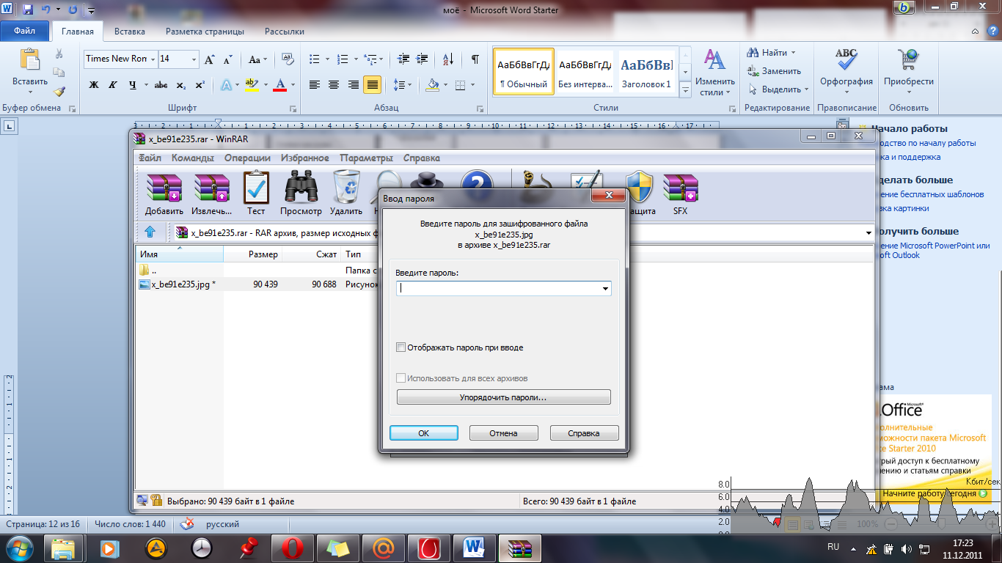The width and height of the screenshot is (1002, 563).
Task: Open font name dropdown Times New Roman
Action: 152,59
